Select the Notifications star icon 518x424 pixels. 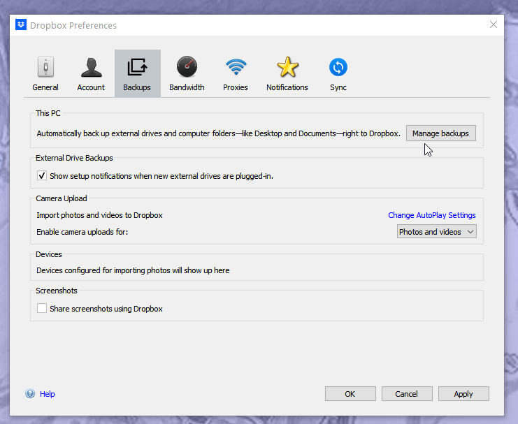[287, 68]
